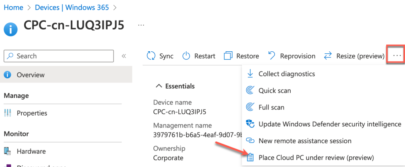This screenshot has height=167, width=405.
Task: Click the Ownership value Corporate
Action: [x=168, y=158]
